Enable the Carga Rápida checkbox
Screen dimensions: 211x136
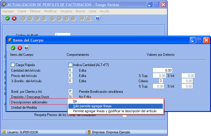pos(13,65)
